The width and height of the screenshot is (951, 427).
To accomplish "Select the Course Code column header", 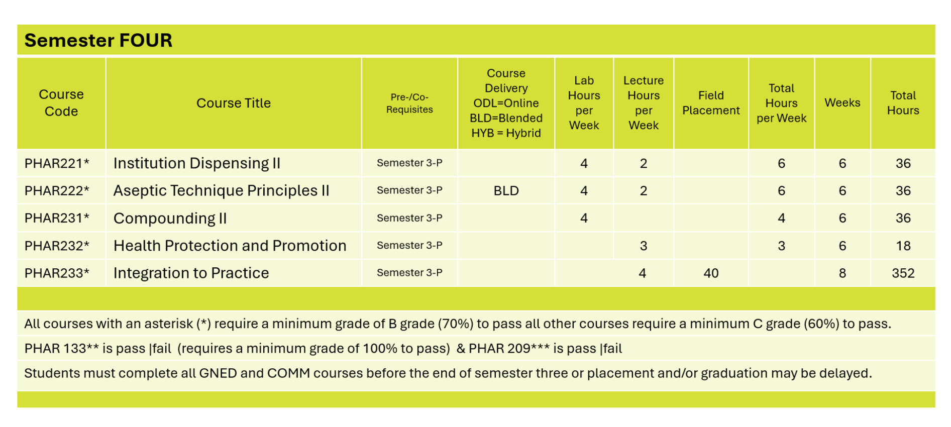I will 61,103.
